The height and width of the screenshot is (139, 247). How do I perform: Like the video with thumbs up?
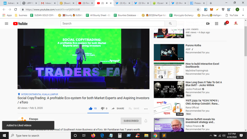[90, 108]
